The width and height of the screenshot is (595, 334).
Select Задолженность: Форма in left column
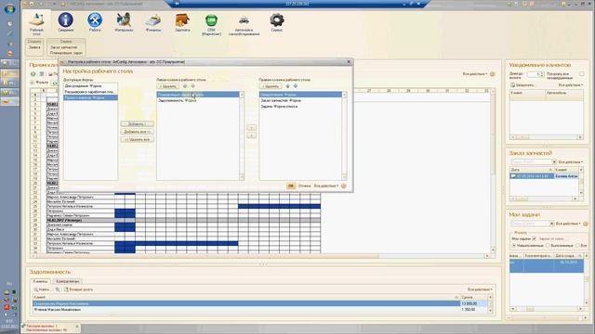point(198,100)
